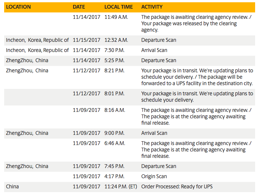Click the China location in last row
257x194 pixels.
pos(12,187)
